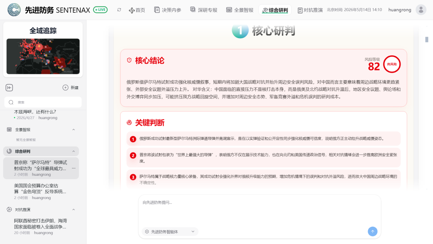Click the 新建 plus icon
Image resolution: width=433 pixels, height=244 pixels.
click(x=65, y=87)
